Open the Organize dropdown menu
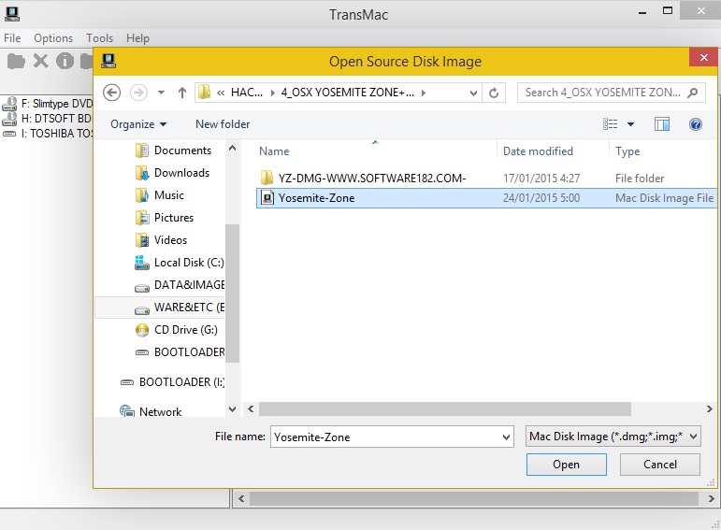This screenshot has width=721, height=530. [x=138, y=124]
